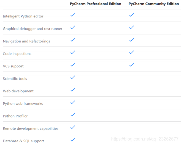
Task: Click the 'Code inspections' feature label
Action: [17, 54]
